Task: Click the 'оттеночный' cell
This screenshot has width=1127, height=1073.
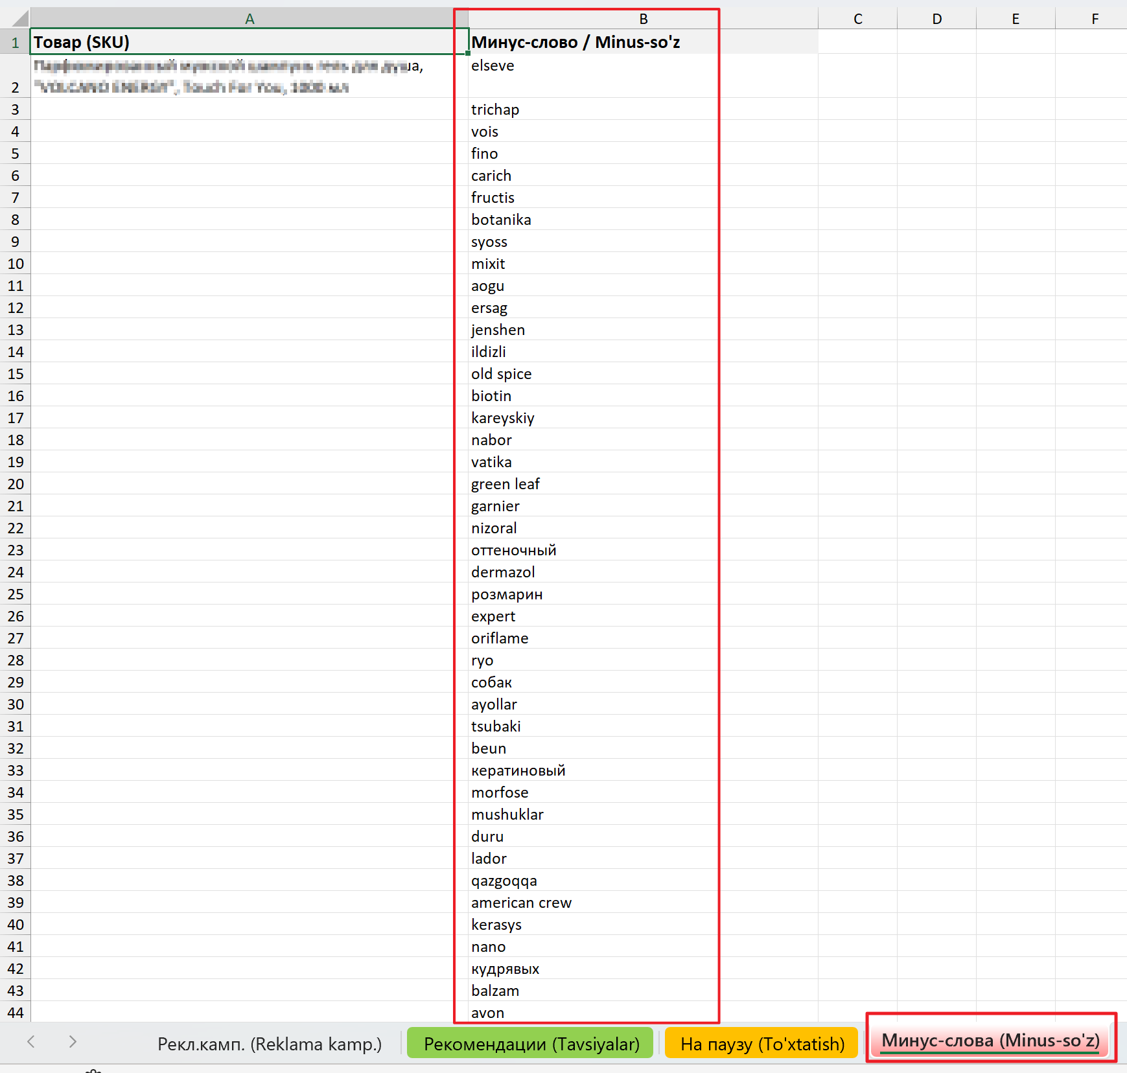Action: pyautogui.click(x=643, y=550)
